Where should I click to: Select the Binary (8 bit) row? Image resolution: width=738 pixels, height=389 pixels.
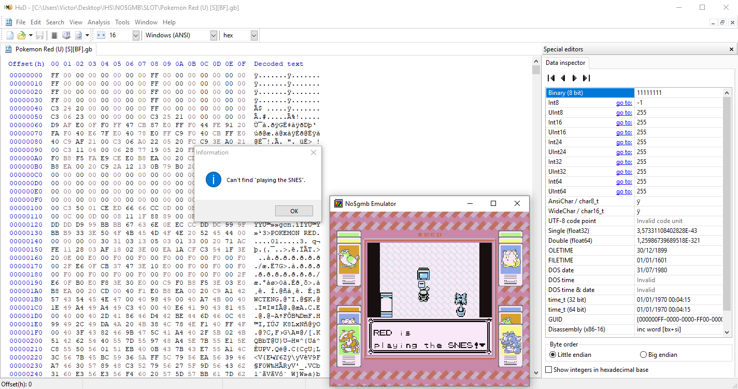click(x=635, y=93)
